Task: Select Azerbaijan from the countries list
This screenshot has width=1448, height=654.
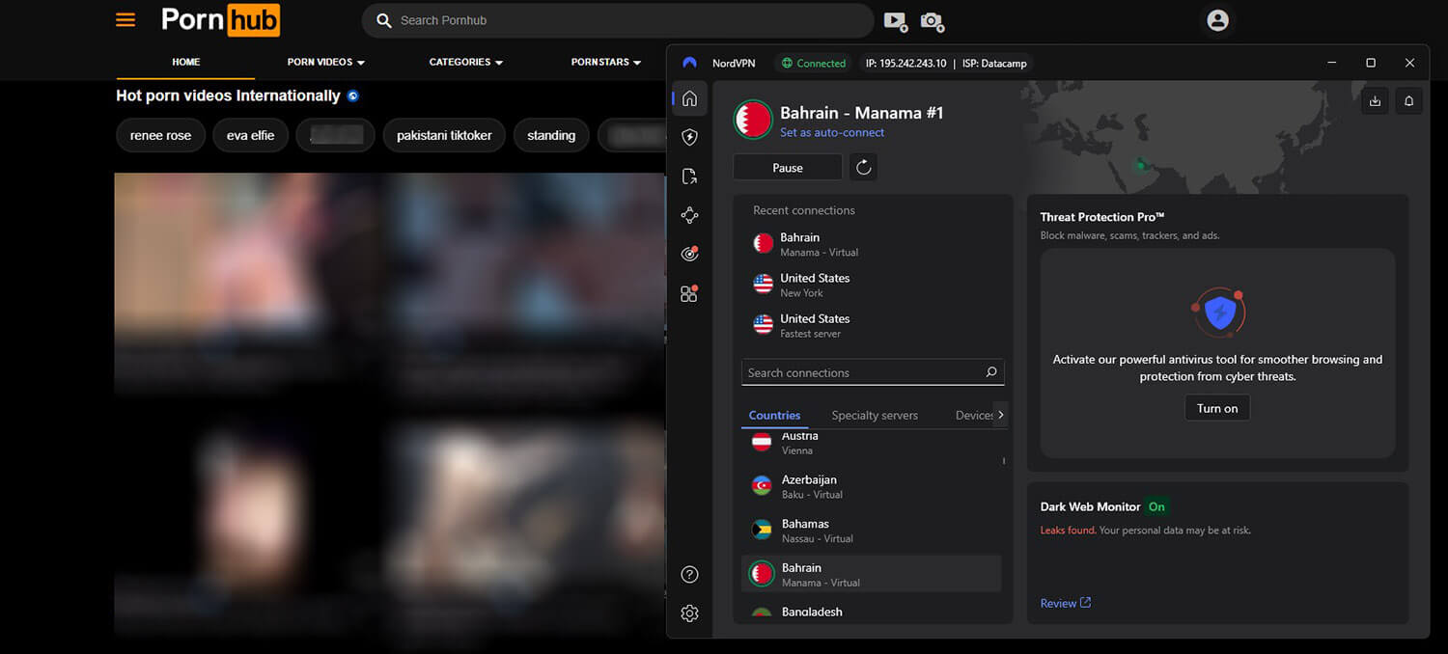Action: coord(809,486)
